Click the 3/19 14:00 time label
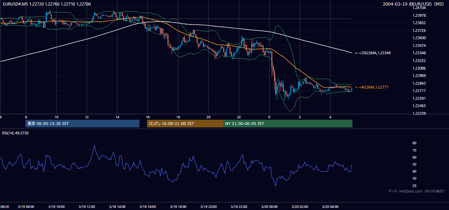 click(x=117, y=207)
